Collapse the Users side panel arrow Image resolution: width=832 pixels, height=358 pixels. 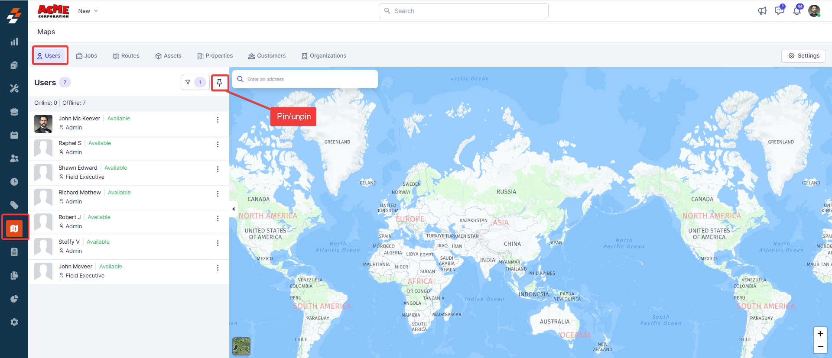(x=233, y=209)
